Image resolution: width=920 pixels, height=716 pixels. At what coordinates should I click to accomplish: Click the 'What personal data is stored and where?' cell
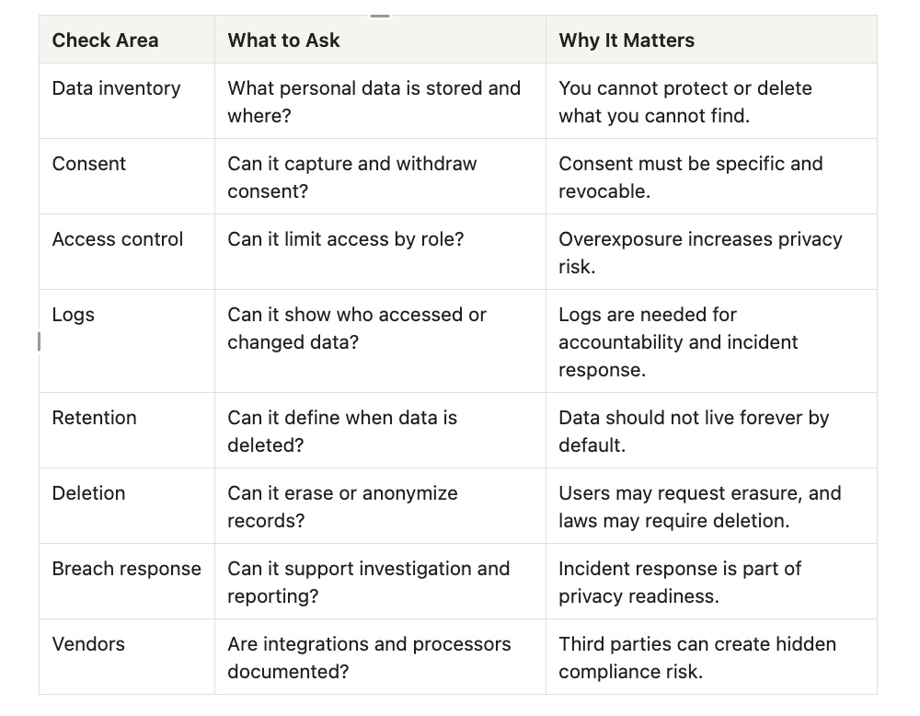pyautogui.click(x=380, y=101)
